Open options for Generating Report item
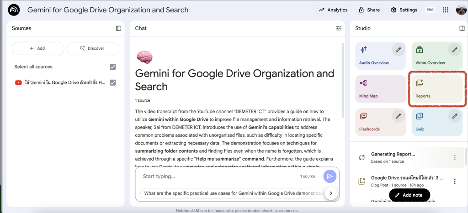The width and height of the screenshot is (468, 213). point(455,157)
